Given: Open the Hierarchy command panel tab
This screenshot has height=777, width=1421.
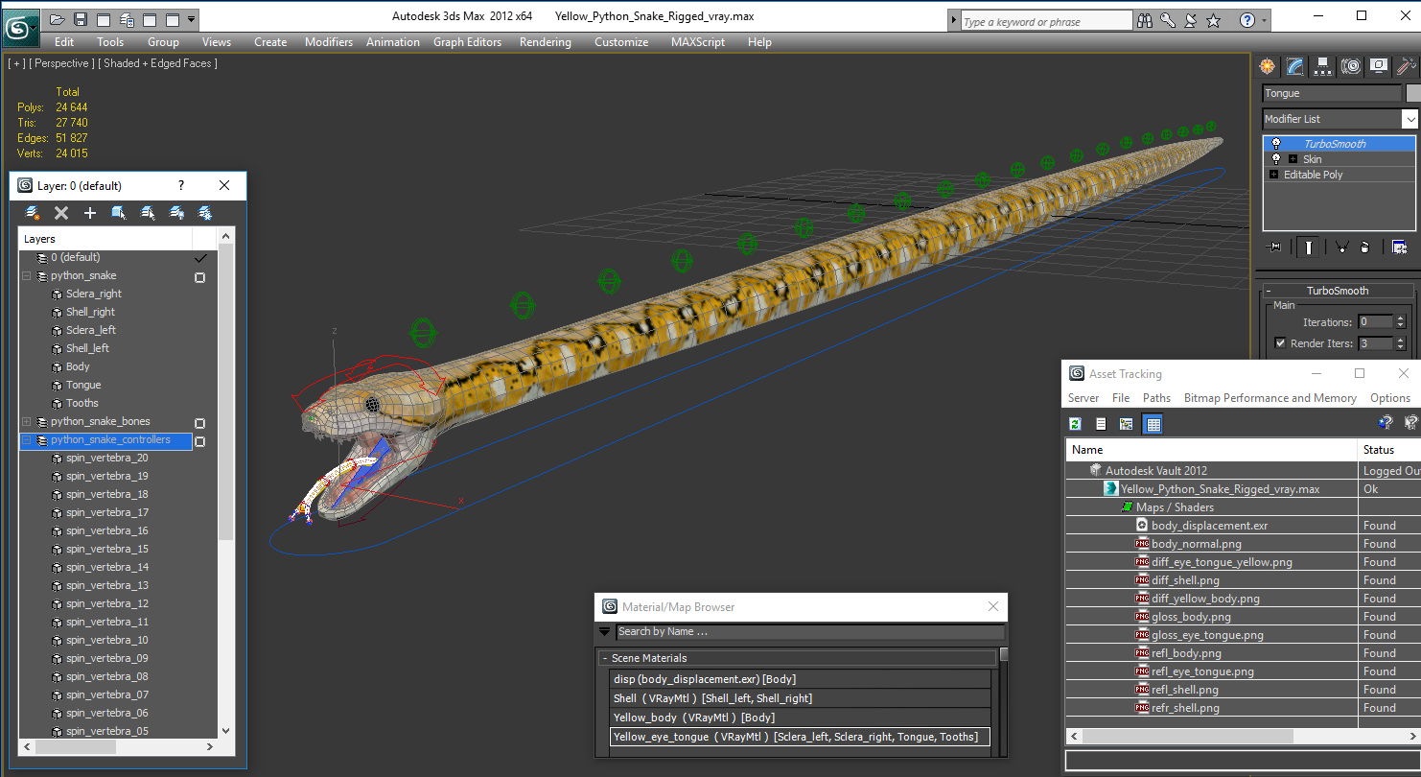Looking at the screenshot, I should [1323, 66].
